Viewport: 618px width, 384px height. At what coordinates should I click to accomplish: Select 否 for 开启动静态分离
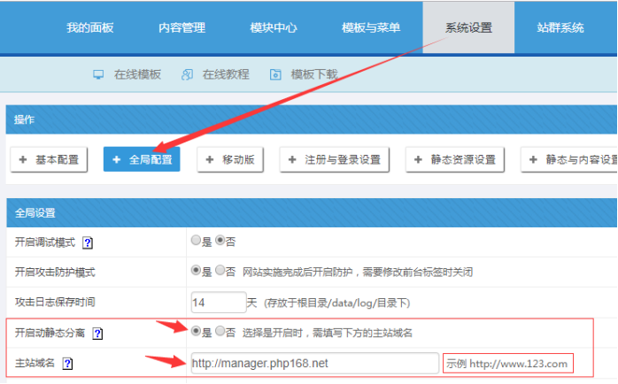pyautogui.click(x=220, y=333)
